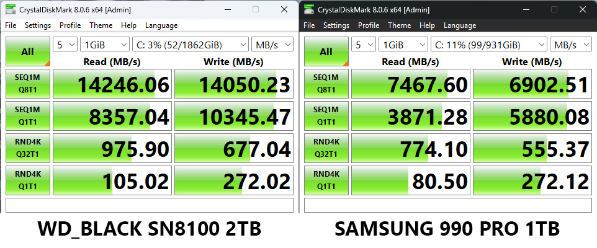Close the right dark CrystalDiskMark window
This screenshot has height=248, width=597.
[x=583, y=9]
